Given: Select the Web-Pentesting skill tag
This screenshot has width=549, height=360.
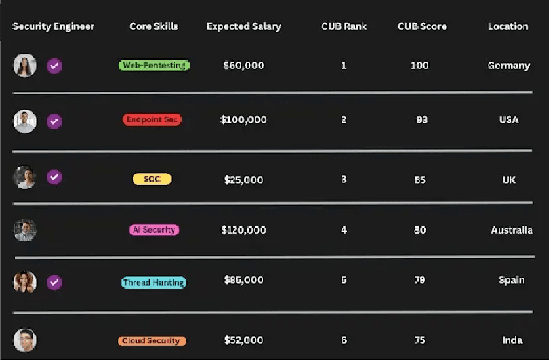Looking at the screenshot, I should 154,65.
